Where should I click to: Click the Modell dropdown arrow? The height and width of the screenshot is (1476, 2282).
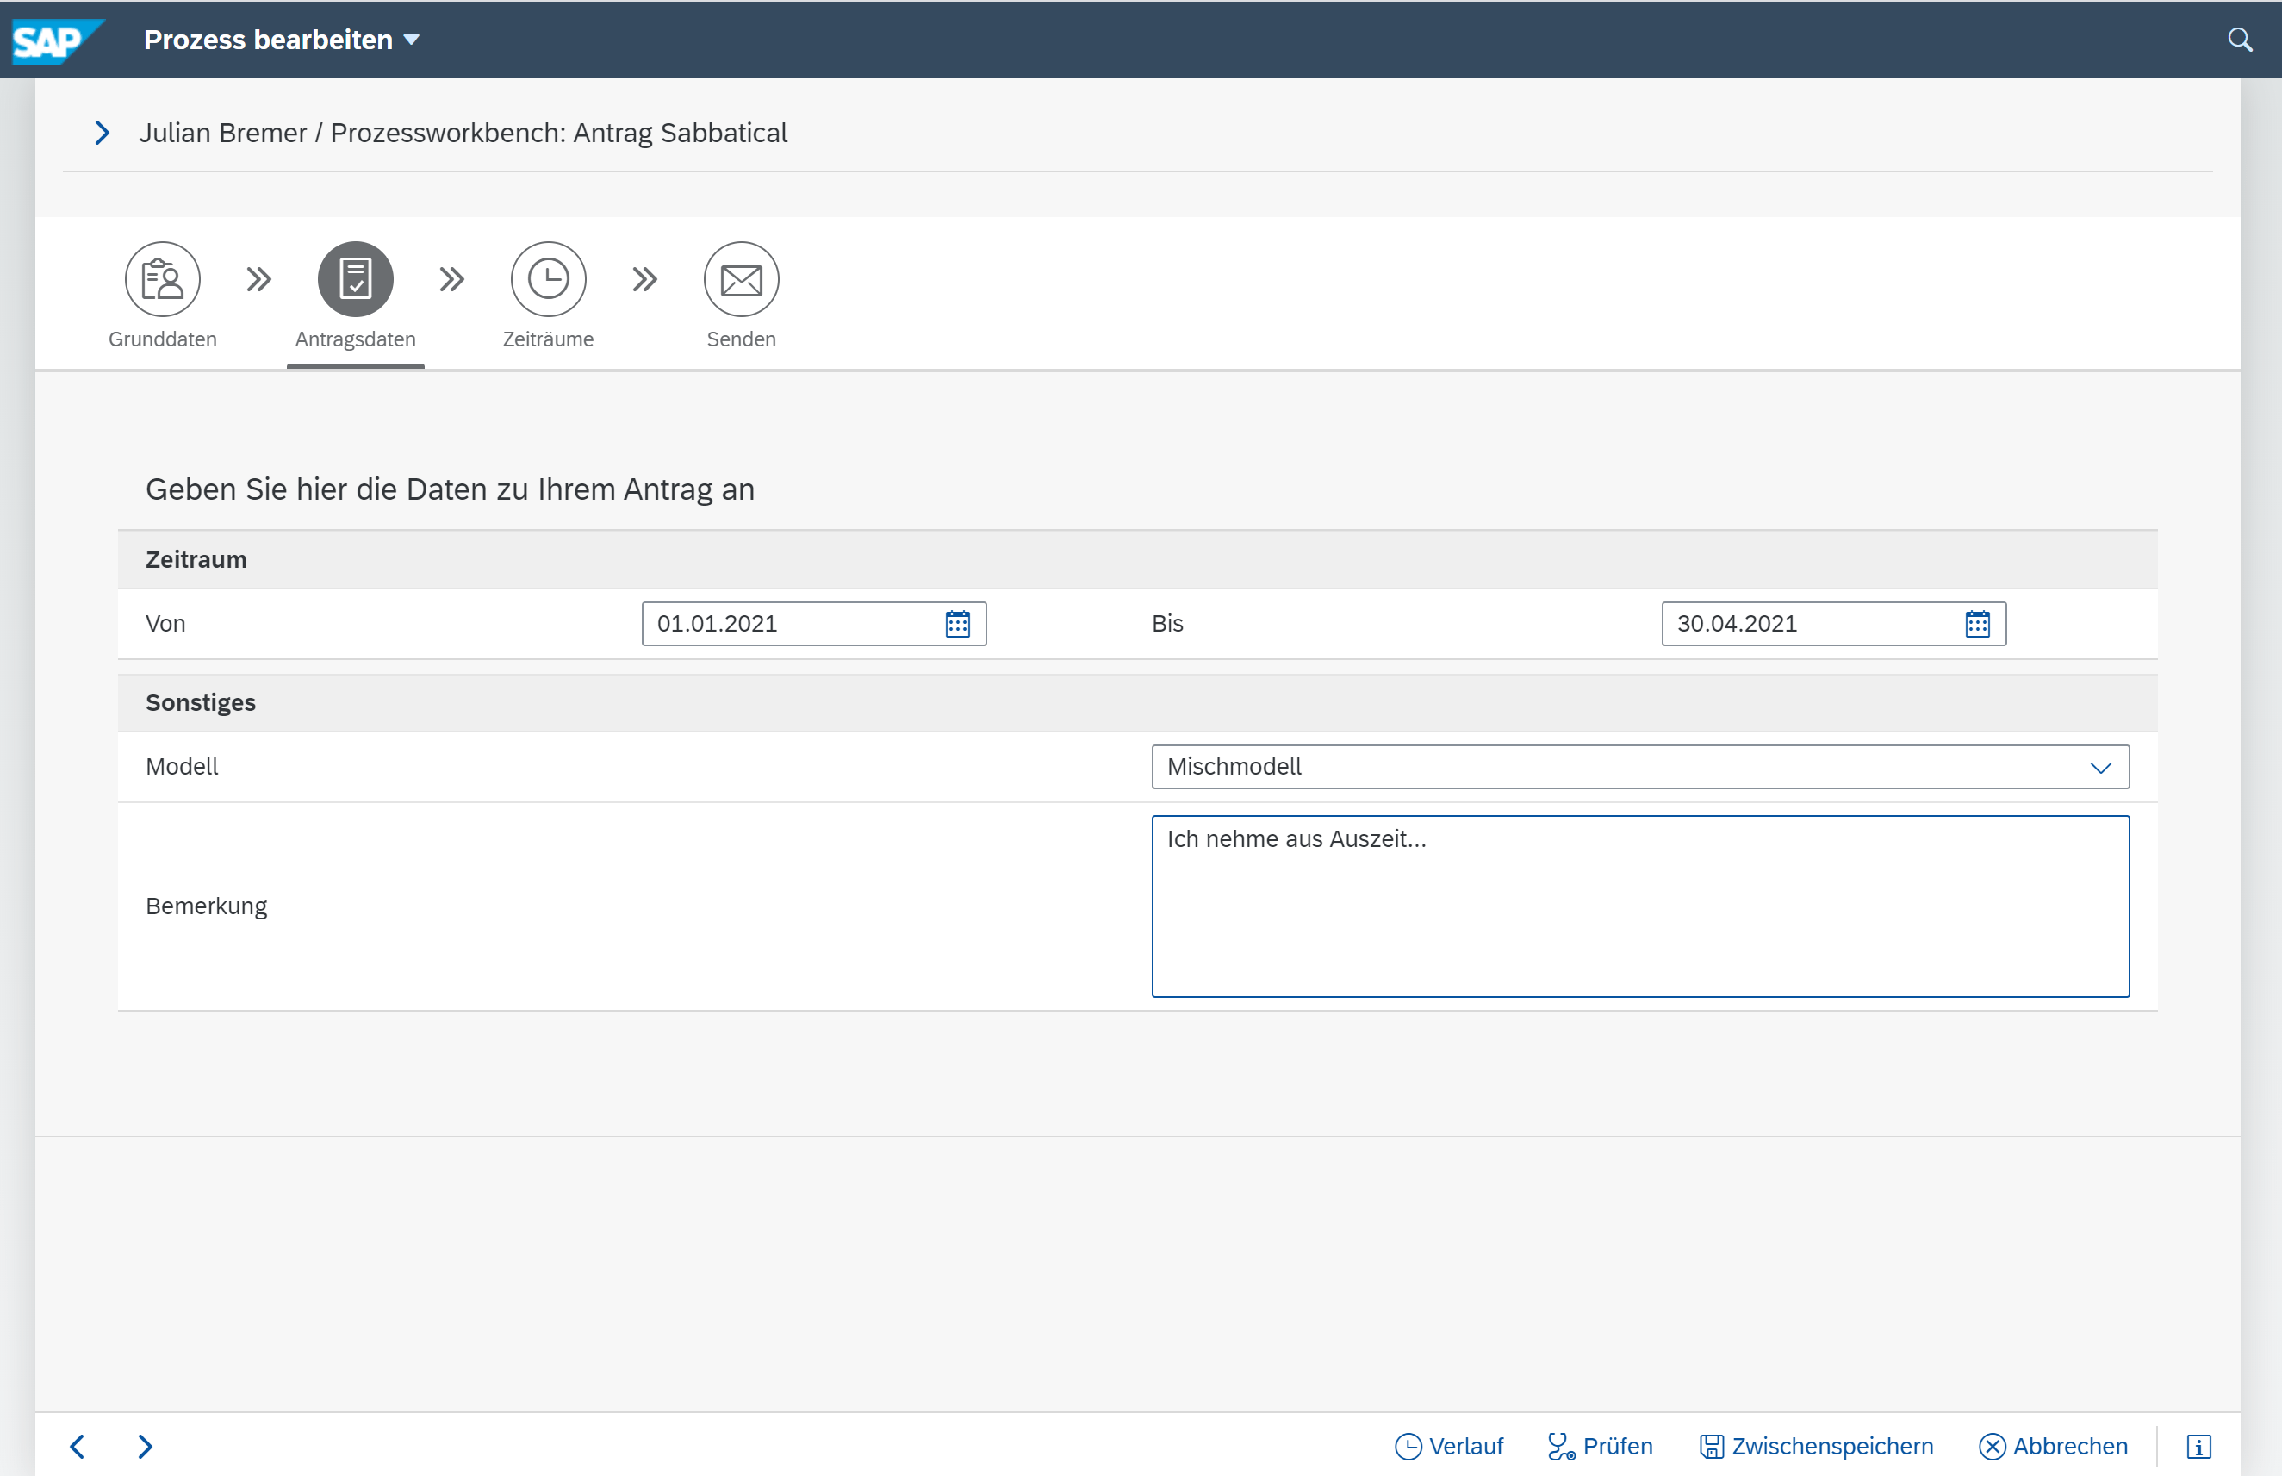tap(2100, 768)
